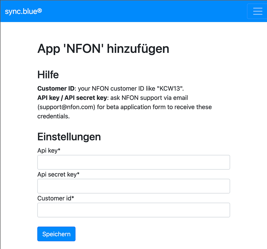
Task: Click the Hilfe heading
Action: pyautogui.click(x=48, y=75)
